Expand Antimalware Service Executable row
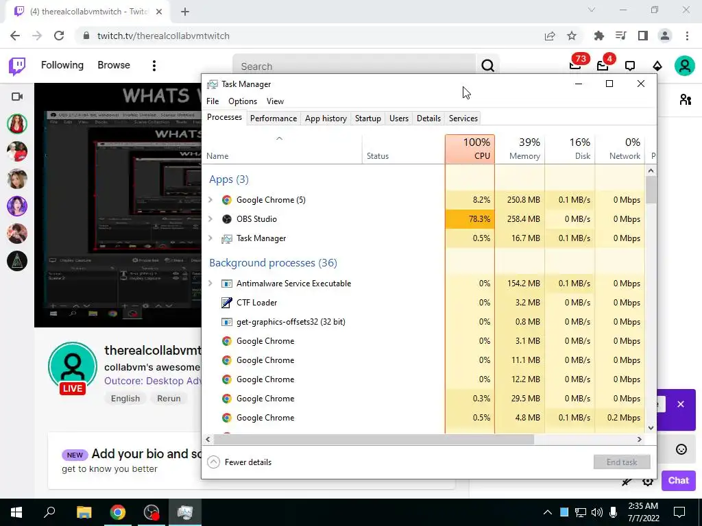The image size is (702, 526). click(x=210, y=284)
